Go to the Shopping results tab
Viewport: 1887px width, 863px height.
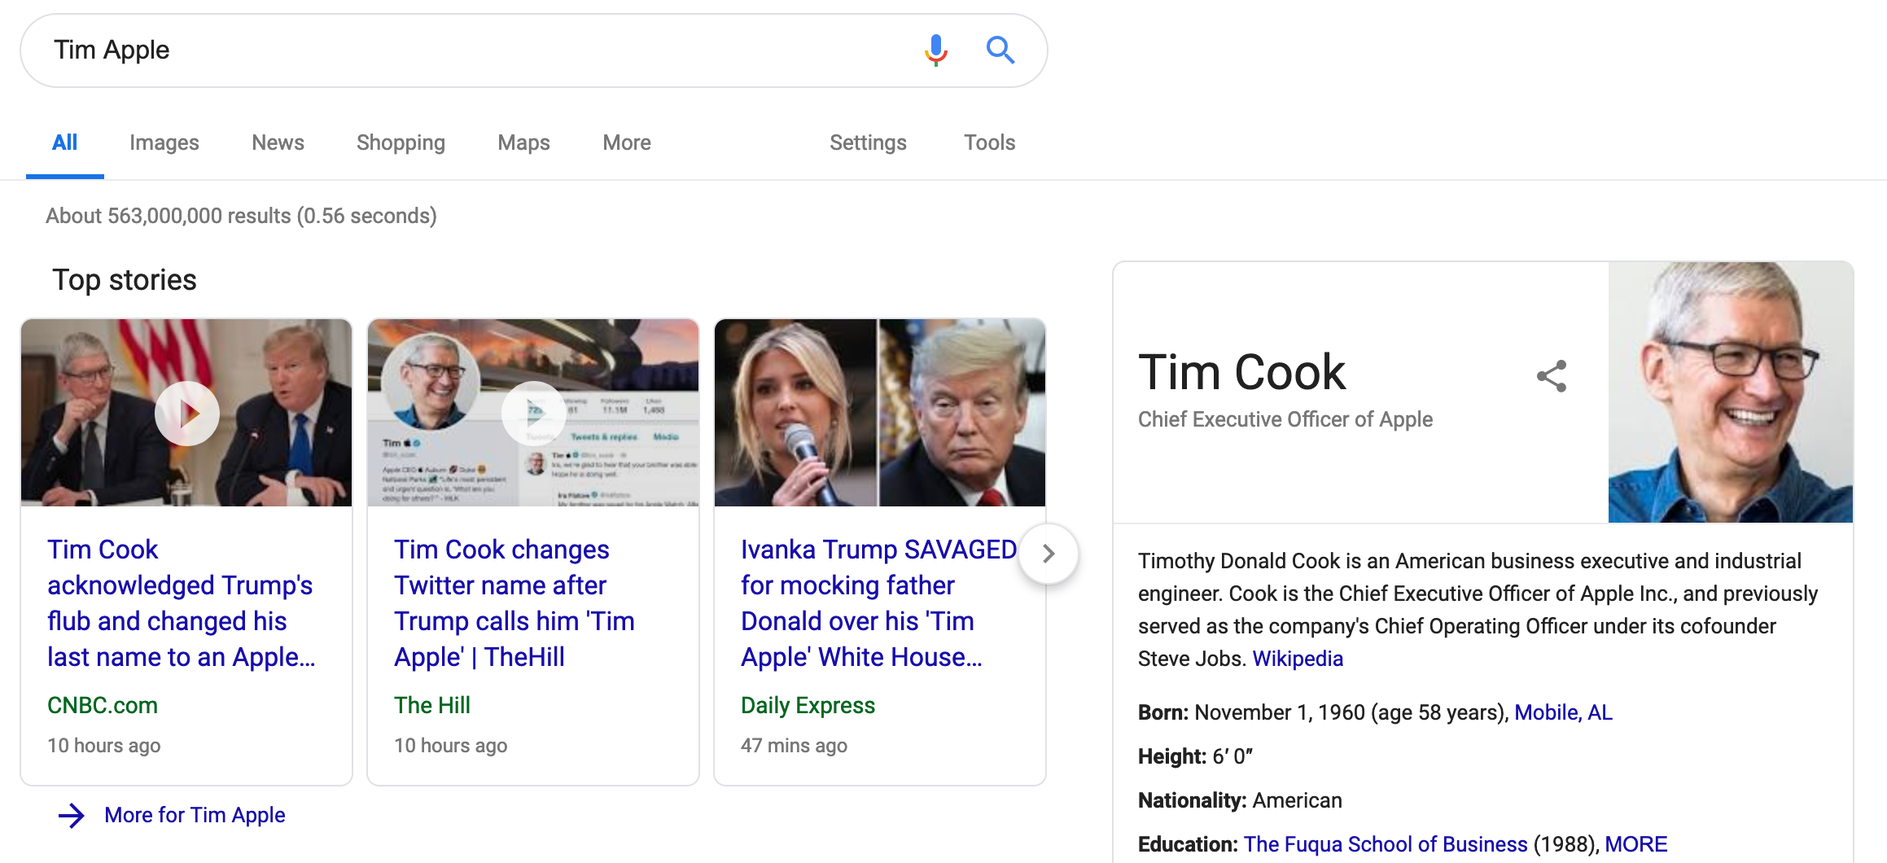point(401,142)
